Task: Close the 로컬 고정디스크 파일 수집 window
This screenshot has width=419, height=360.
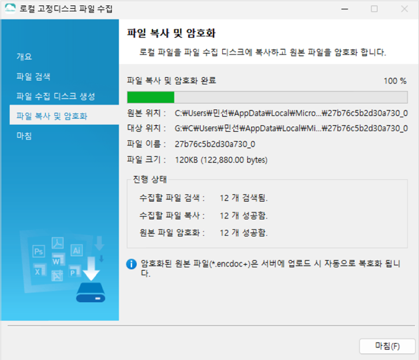Action: pyautogui.click(x=404, y=9)
